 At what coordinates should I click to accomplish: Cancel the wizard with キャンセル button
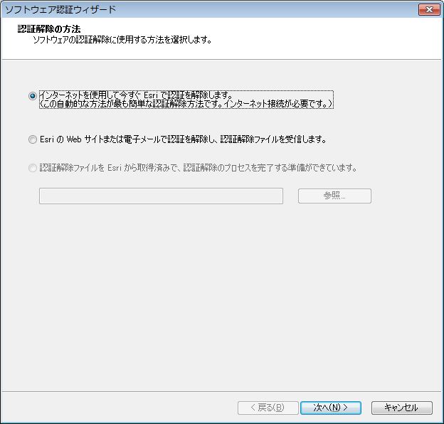point(402,408)
